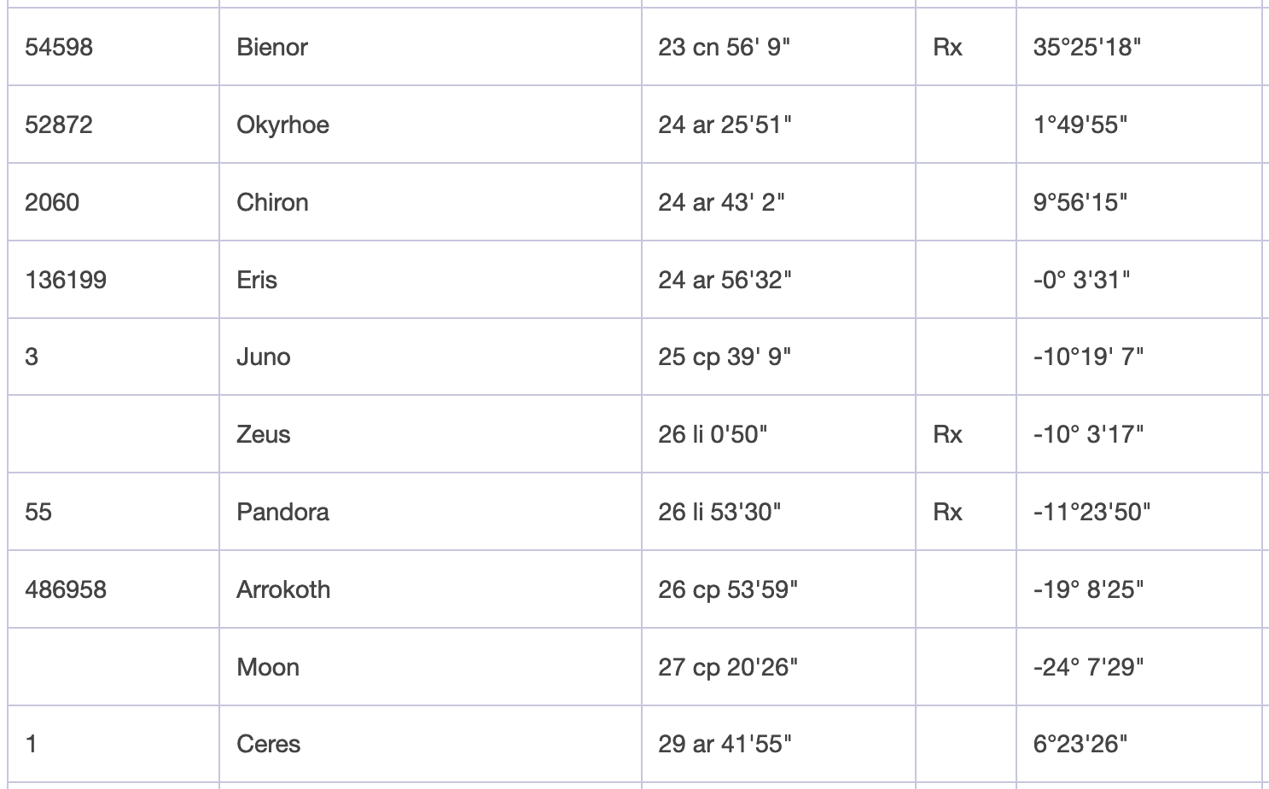Select the Juno name cell
The height and width of the screenshot is (789, 1269).
tap(263, 357)
